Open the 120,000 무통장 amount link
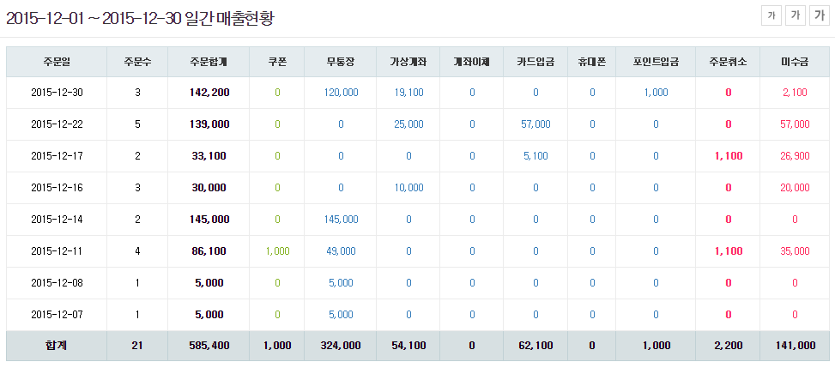Image resolution: width=835 pixels, height=368 pixels. (341, 93)
